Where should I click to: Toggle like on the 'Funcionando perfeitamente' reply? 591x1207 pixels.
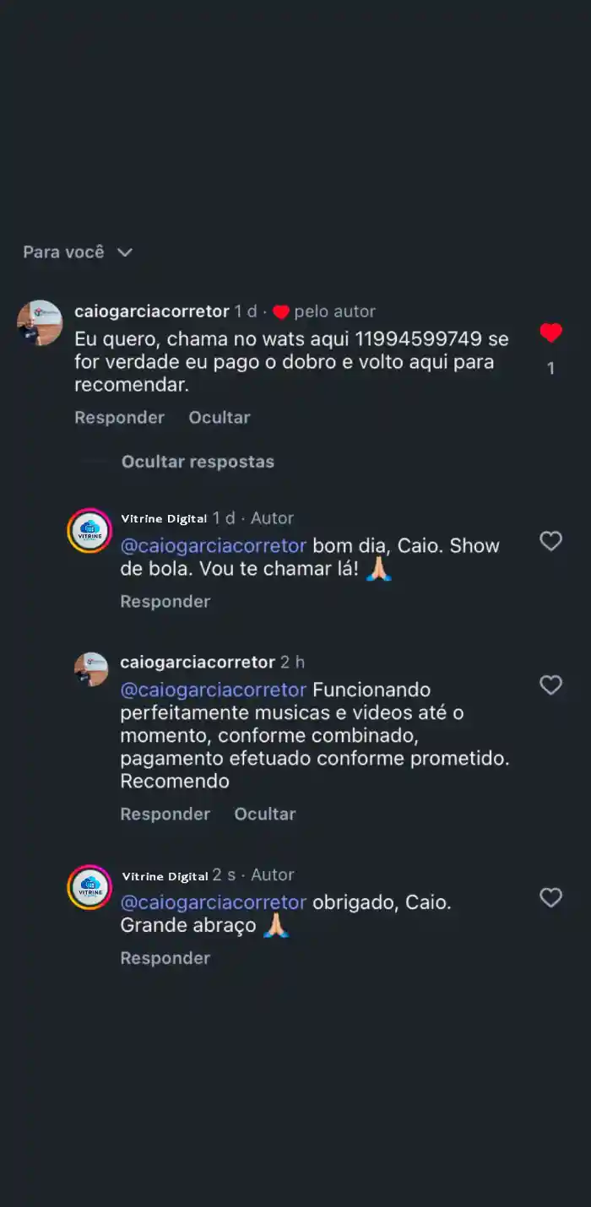click(550, 685)
